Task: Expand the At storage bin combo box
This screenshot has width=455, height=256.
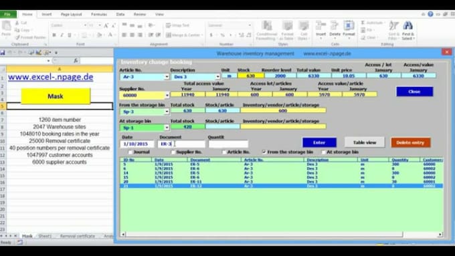Action: tap(167, 128)
